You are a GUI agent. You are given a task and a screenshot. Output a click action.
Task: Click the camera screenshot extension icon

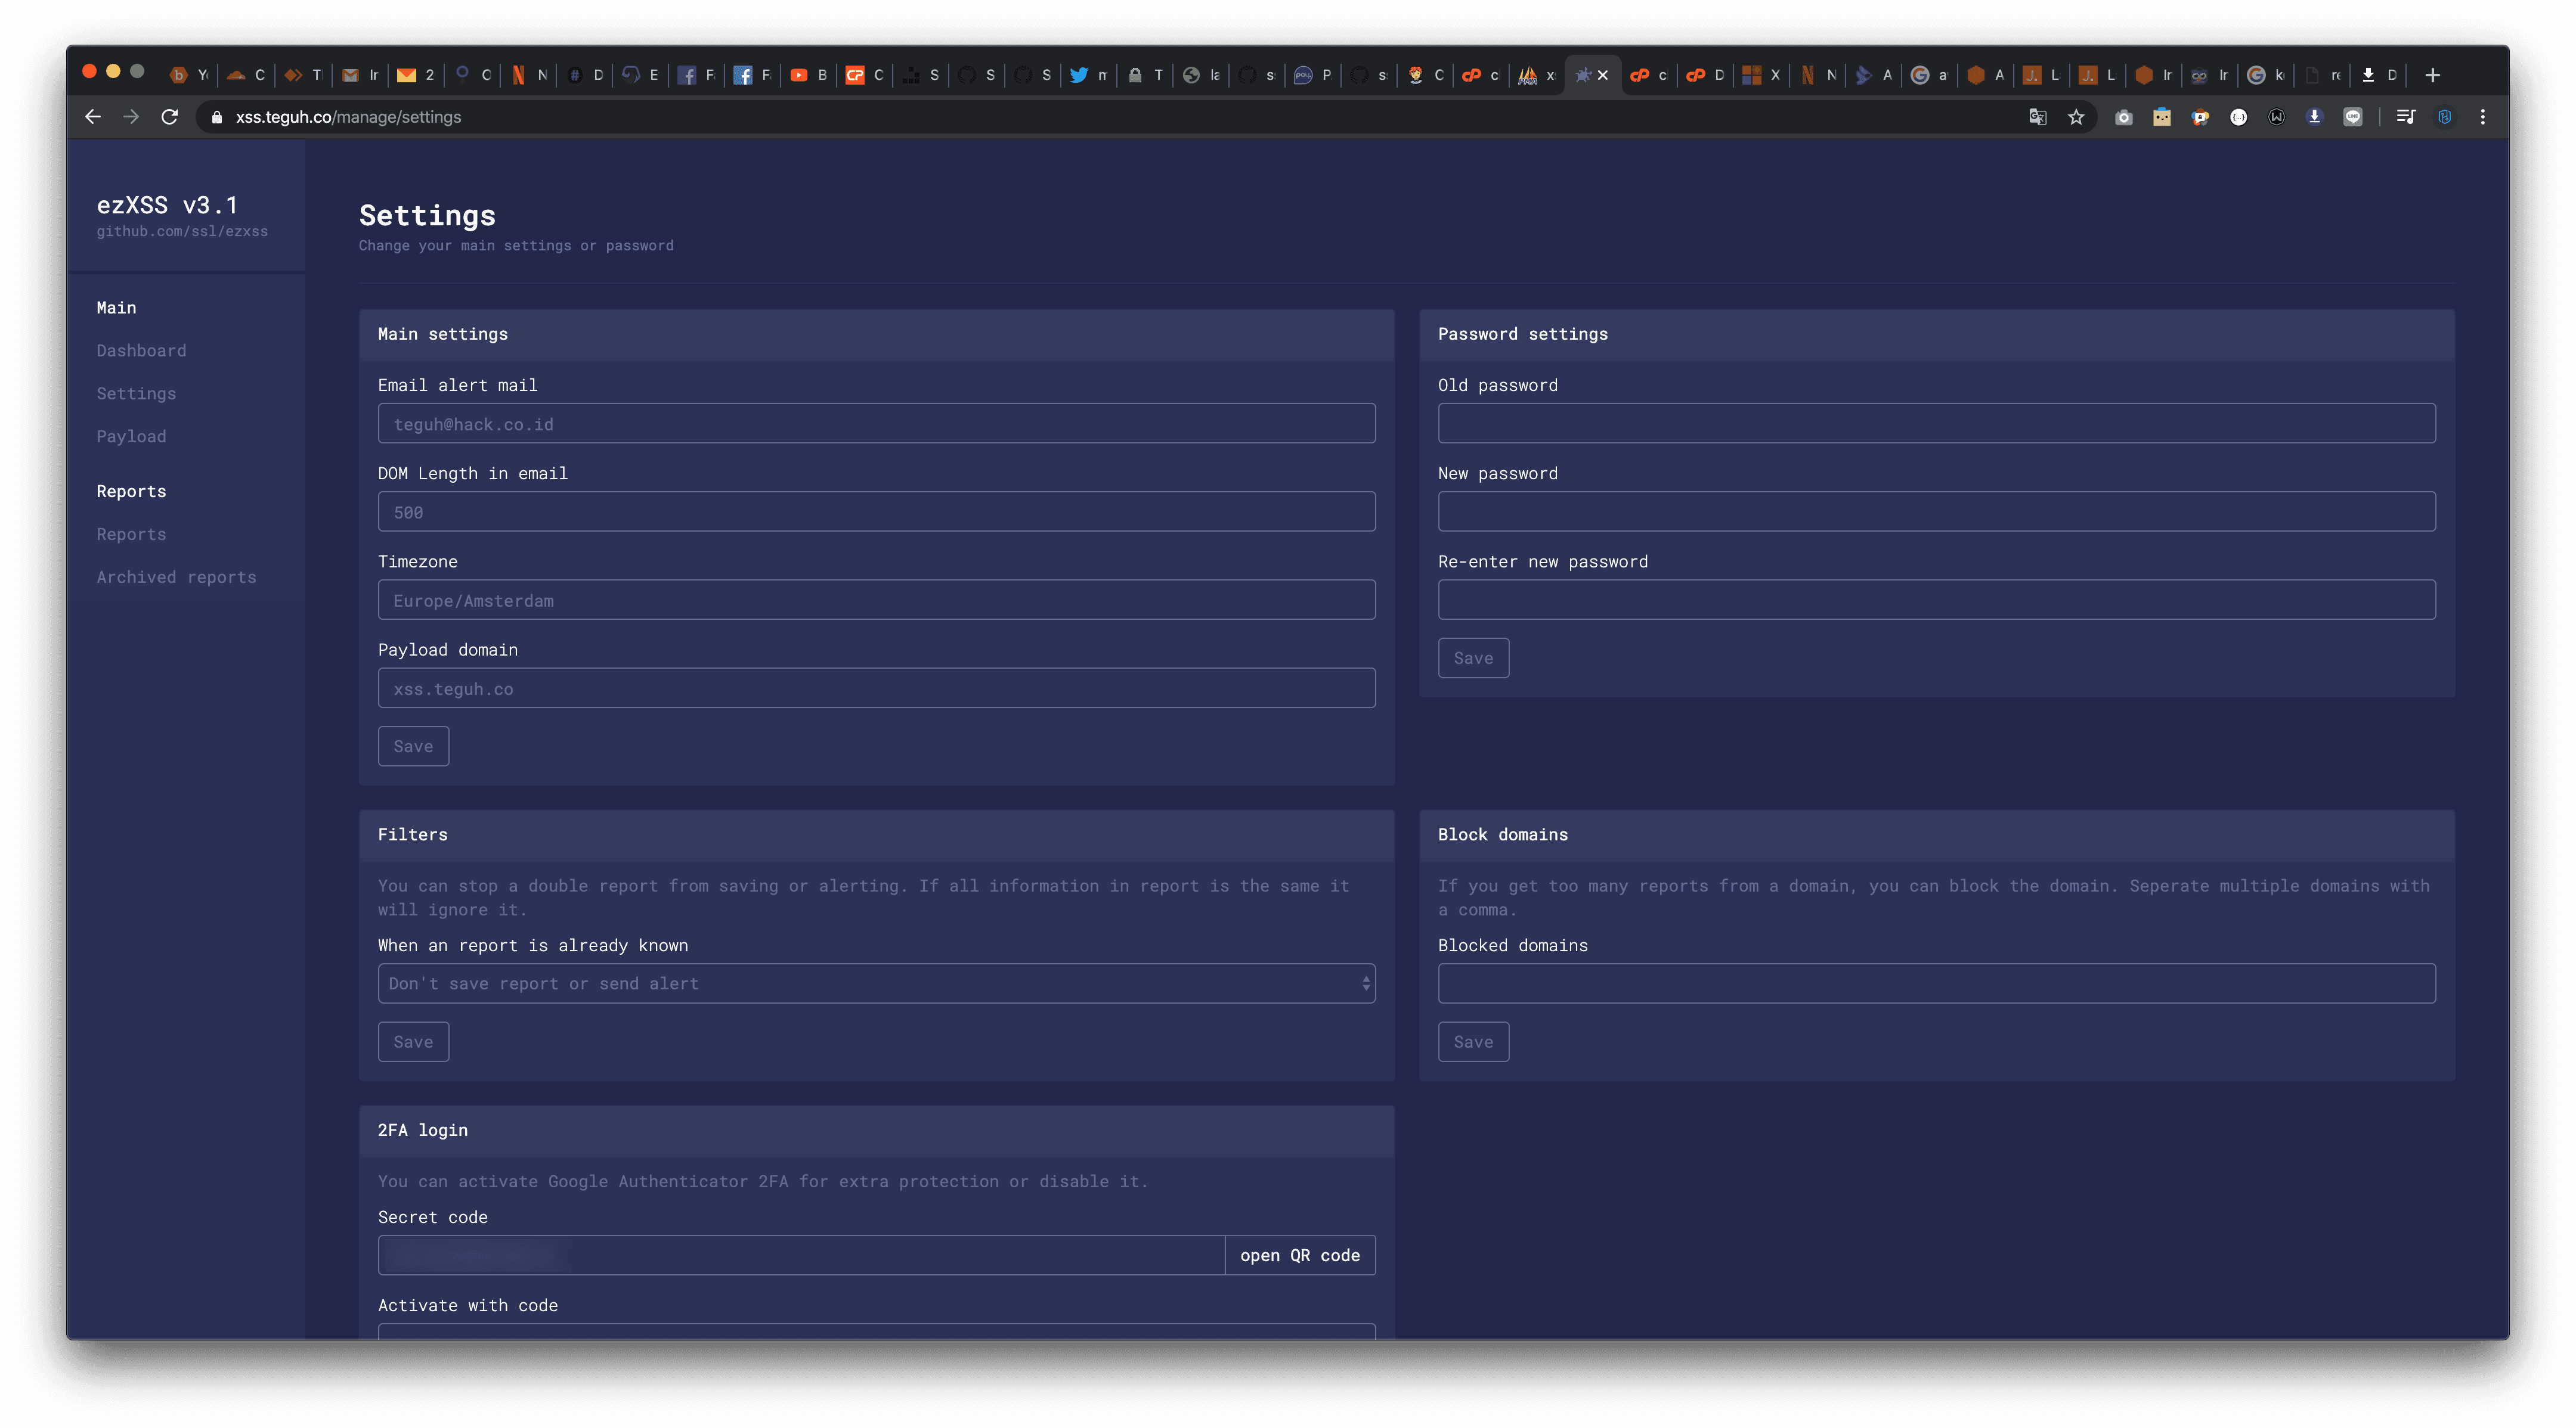click(x=2123, y=117)
